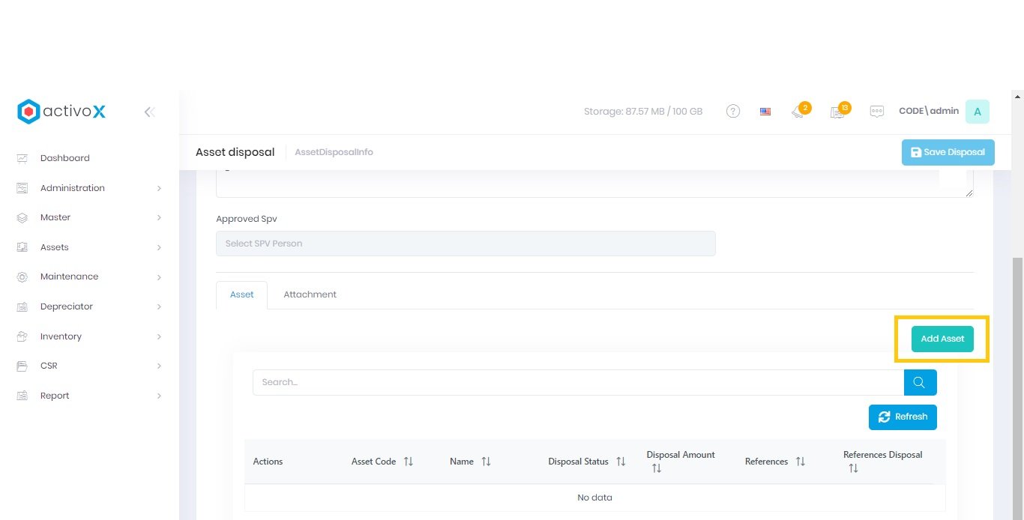The width and height of the screenshot is (1024, 520).
Task: Open the chat messages icon
Action: point(876,112)
